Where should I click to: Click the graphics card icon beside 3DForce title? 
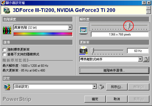tap(6, 10)
